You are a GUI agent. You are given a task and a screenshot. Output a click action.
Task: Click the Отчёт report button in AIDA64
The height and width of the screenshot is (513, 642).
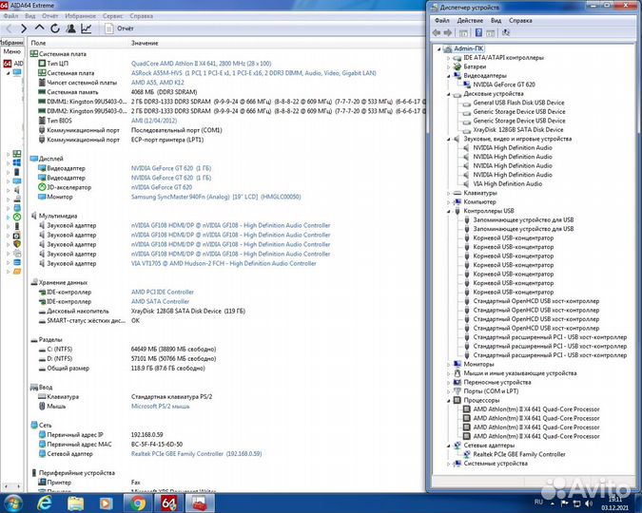[x=119, y=28]
